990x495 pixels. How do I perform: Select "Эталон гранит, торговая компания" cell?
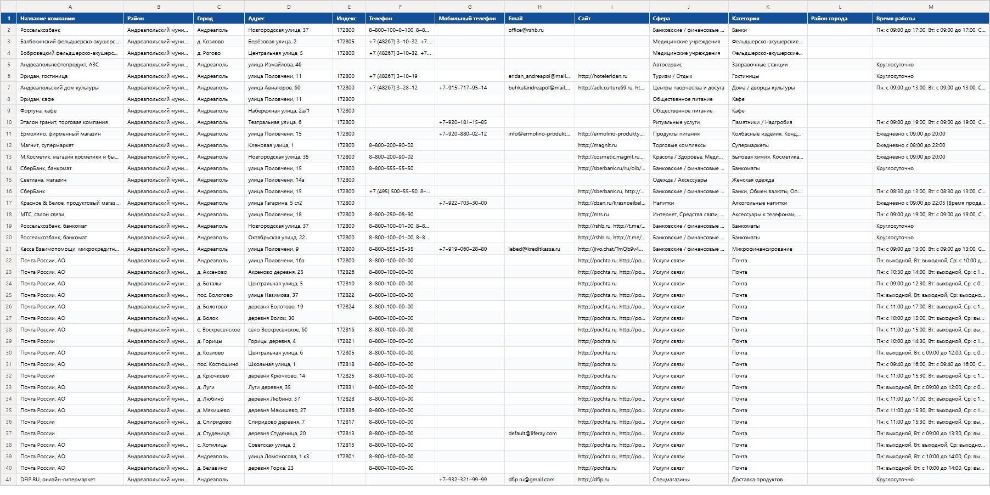pyautogui.click(x=70, y=122)
